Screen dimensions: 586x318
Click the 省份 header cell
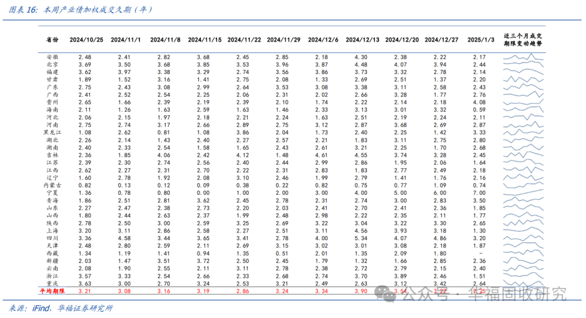pos(52,40)
